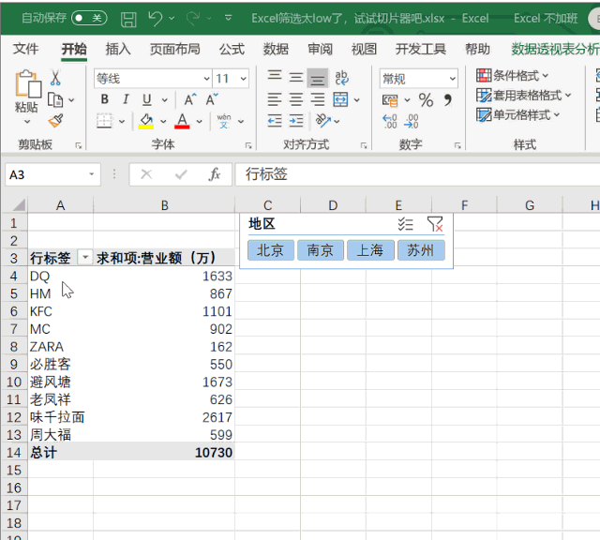
Task: Switch to the 插入 tab
Action: pos(118,49)
